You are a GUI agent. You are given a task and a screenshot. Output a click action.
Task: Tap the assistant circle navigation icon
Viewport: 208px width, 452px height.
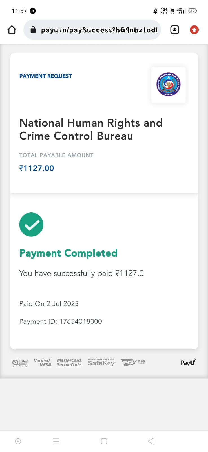[18, 441]
